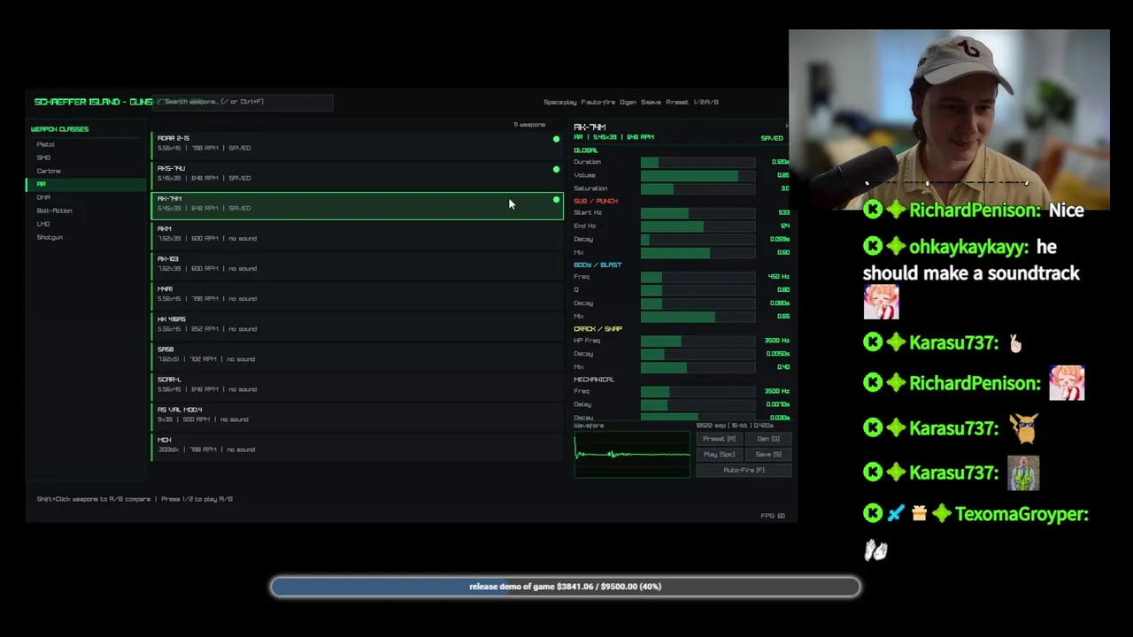The width and height of the screenshot is (1133, 637).
Task: Adjust the Crack/Snap Decay slider
Action: [x=698, y=354]
